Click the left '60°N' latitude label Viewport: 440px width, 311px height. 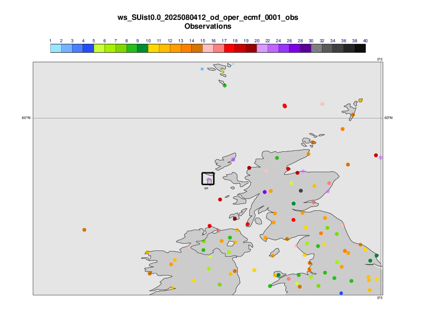click(26, 118)
